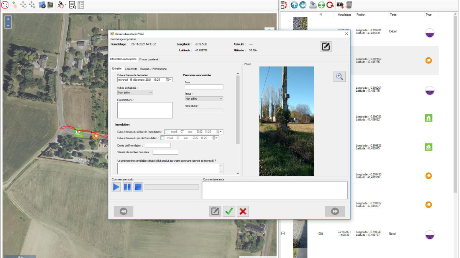Screen dimensions: 460x258
Task: Switch to the Collectivité tab
Action: (131, 69)
